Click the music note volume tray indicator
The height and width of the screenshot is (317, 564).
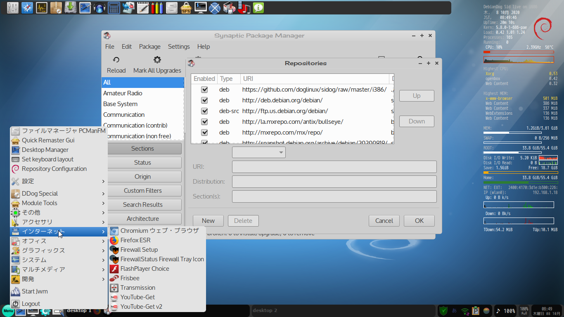tap(505, 311)
